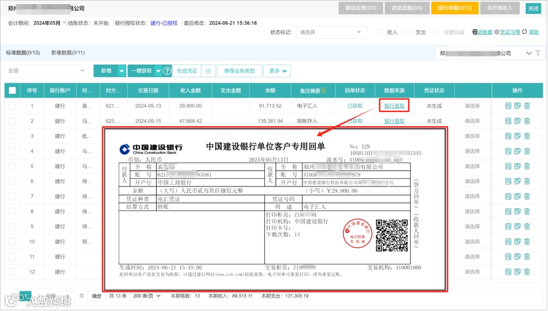
Task: Toggle select-all checkbox in table header
Action: (x=12, y=90)
